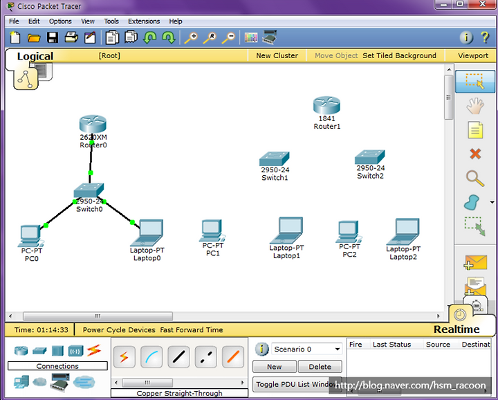The image size is (498, 400).
Task: Switch to the Realtime mode tab
Action: pos(456,329)
